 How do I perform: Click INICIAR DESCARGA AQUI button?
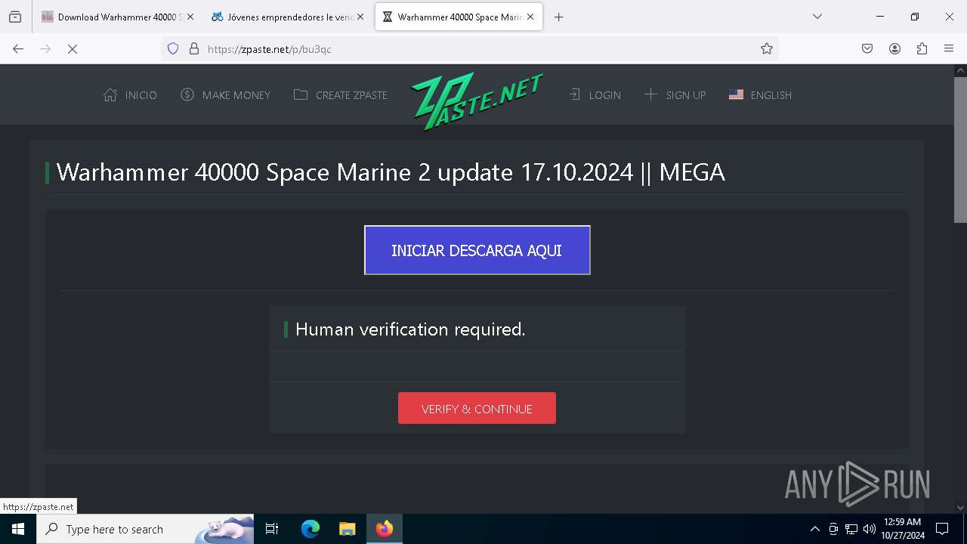[477, 250]
